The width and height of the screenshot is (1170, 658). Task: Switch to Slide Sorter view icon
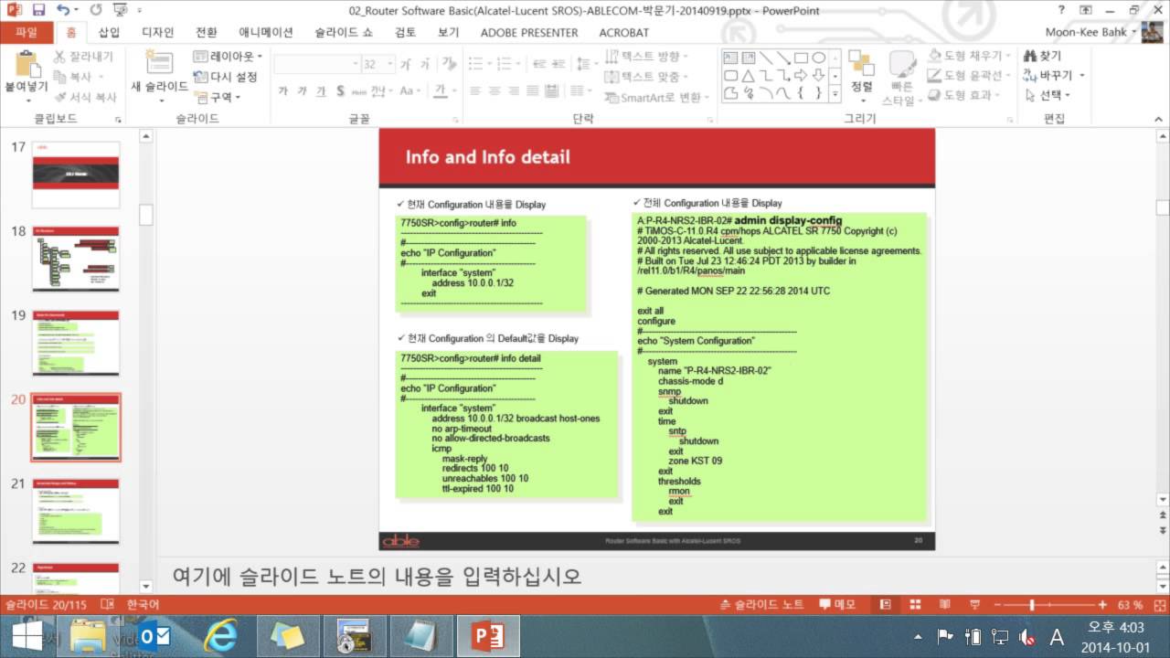click(x=913, y=605)
